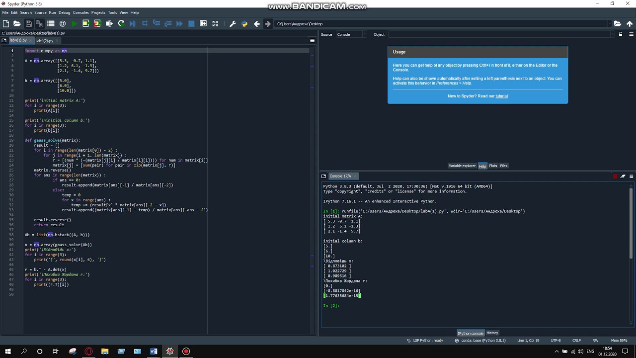Click the console browse tabs icon
The image size is (636, 358).
[x=323, y=176]
